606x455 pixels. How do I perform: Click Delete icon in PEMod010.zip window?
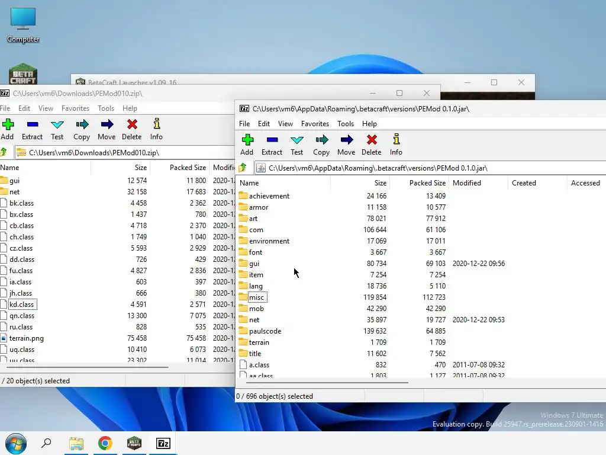[132, 124]
